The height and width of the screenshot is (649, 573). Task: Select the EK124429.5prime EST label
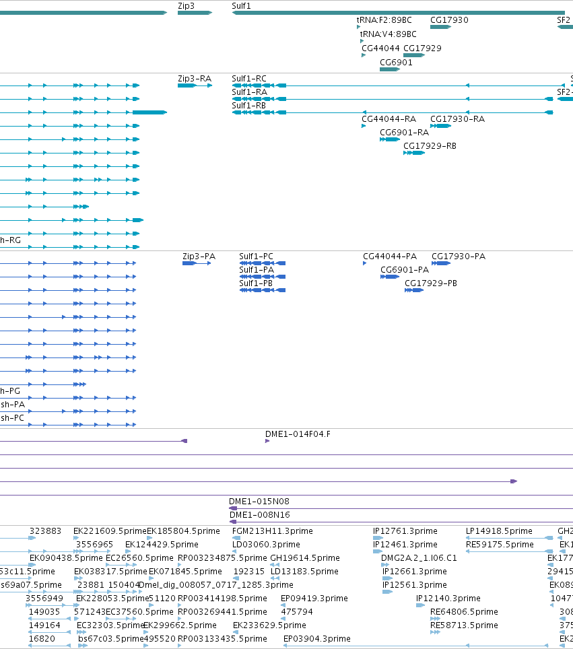click(x=162, y=544)
